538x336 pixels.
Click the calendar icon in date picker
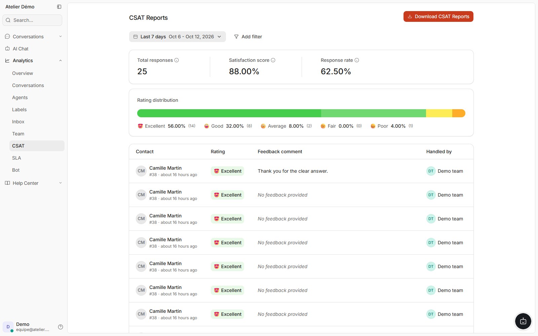[x=136, y=37]
